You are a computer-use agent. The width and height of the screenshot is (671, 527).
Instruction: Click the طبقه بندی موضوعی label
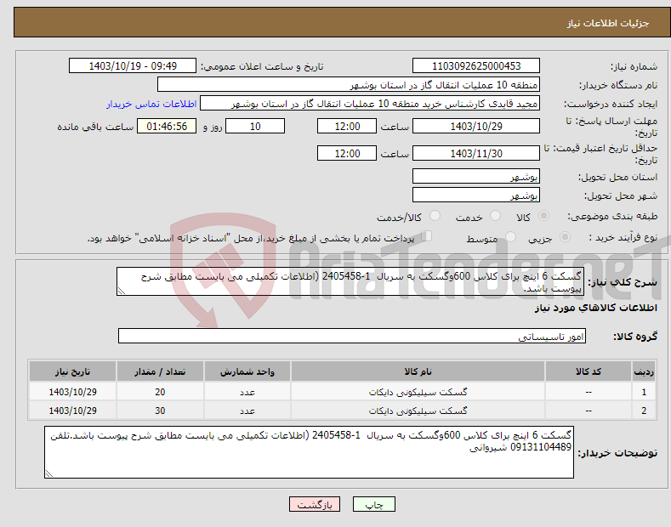point(612,217)
